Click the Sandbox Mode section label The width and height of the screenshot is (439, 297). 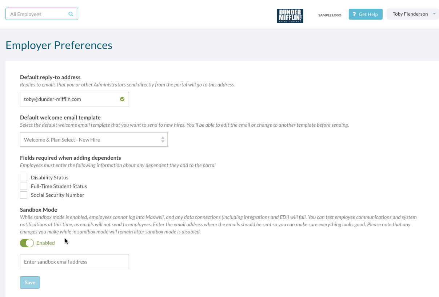[x=39, y=210]
